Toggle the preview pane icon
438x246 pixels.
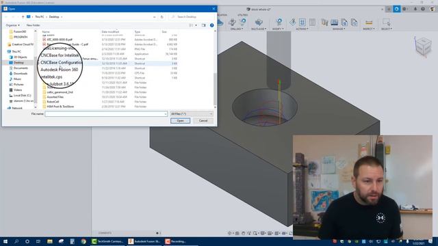pos(204,25)
